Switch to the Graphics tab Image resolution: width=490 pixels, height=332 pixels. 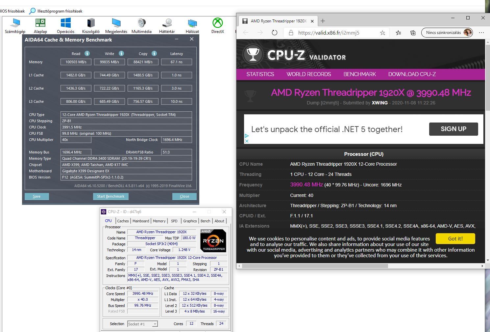190,221
